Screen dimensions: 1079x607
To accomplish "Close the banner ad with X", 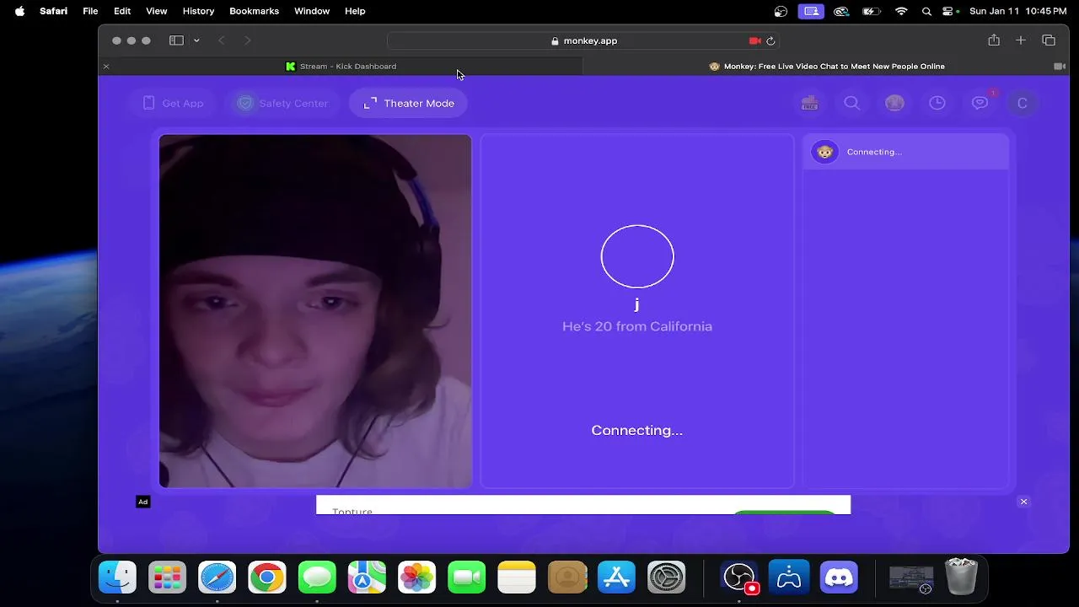I will coord(1023,502).
